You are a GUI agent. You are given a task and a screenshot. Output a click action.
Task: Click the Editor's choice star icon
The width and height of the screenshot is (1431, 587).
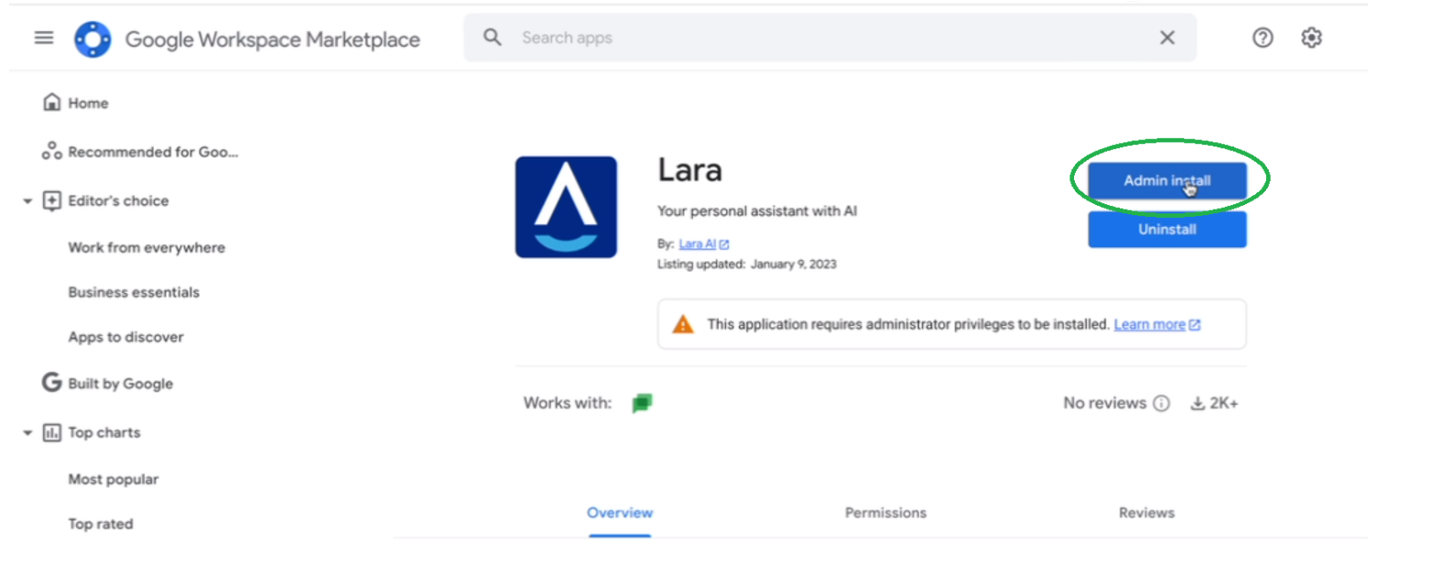[52, 201]
